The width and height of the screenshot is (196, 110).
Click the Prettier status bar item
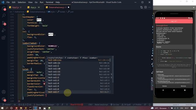pyautogui.click(x=137, y=105)
